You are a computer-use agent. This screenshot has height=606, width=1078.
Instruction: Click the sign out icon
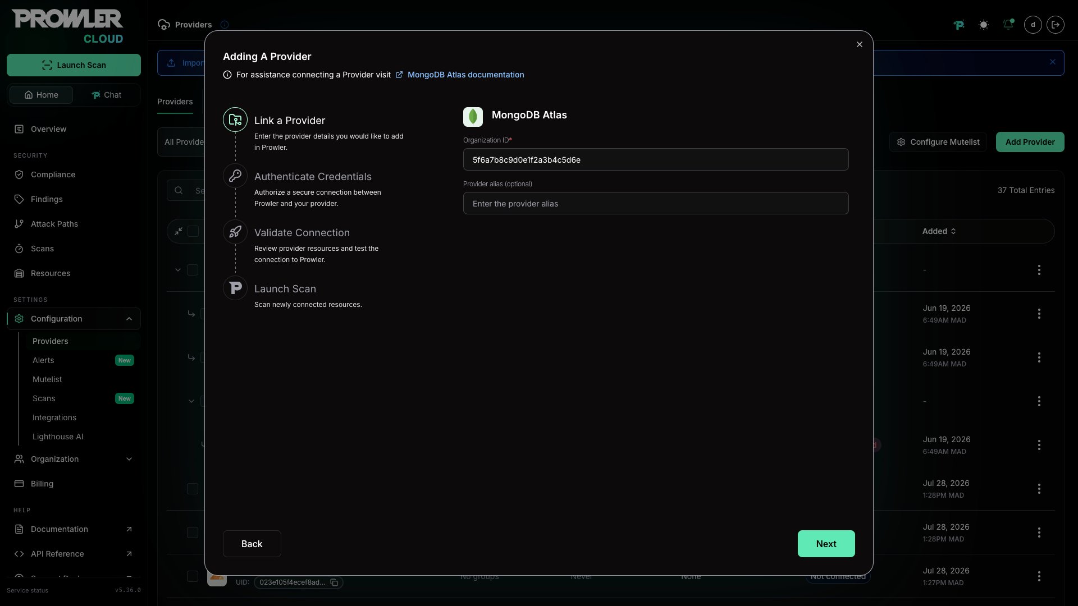click(x=1056, y=25)
